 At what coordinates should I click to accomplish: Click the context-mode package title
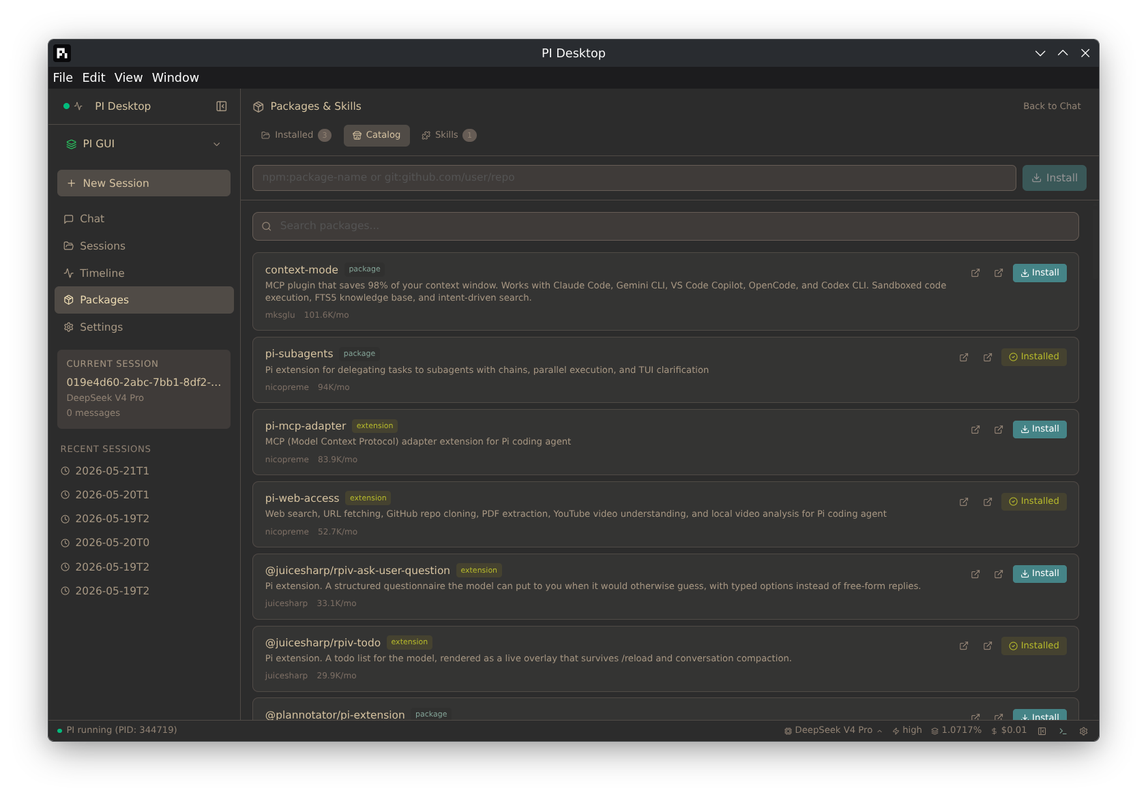point(301,270)
